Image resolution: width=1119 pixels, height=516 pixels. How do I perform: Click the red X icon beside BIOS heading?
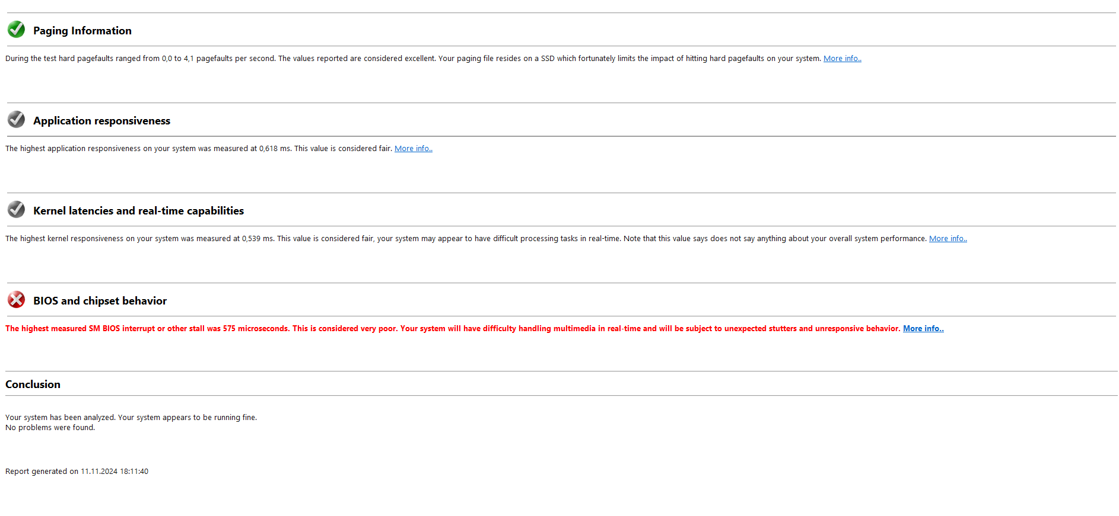16,300
